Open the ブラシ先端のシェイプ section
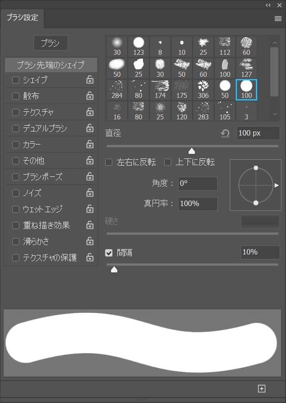This screenshot has height=403, width=286. [51, 65]
